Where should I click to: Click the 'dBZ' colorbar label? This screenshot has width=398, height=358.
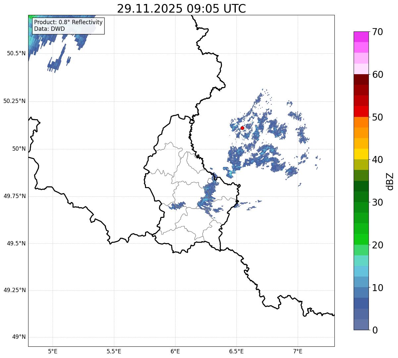tap(390, 181)
